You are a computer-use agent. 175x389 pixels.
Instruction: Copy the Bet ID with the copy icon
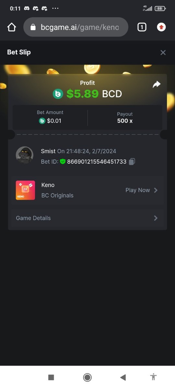point(132,161)
